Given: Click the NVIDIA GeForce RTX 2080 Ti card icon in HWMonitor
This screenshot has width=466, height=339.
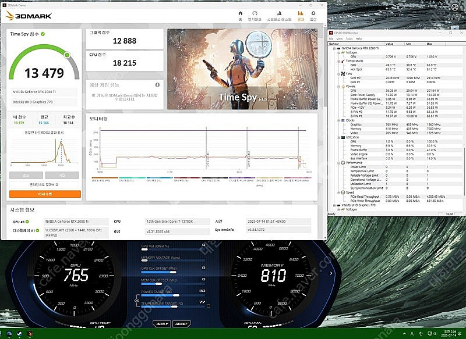Looking at the screenshot, I should tap(338, 48).
